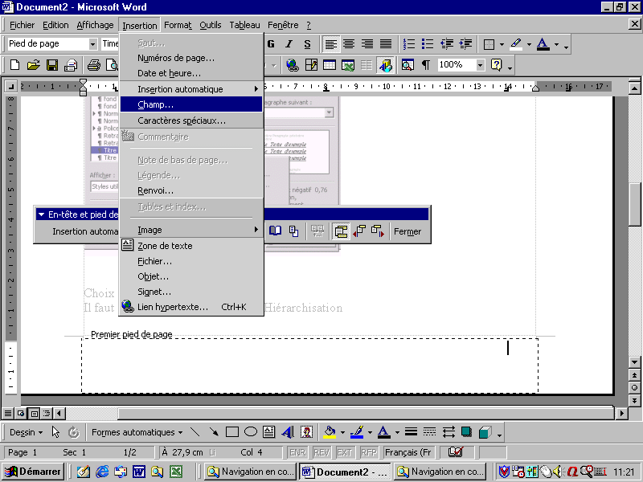
Task: Click the numbered list icon
Action: pos(409,44)
